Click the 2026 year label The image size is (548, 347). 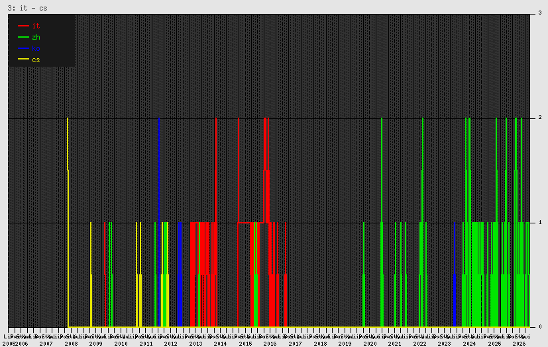click(520, 344)
